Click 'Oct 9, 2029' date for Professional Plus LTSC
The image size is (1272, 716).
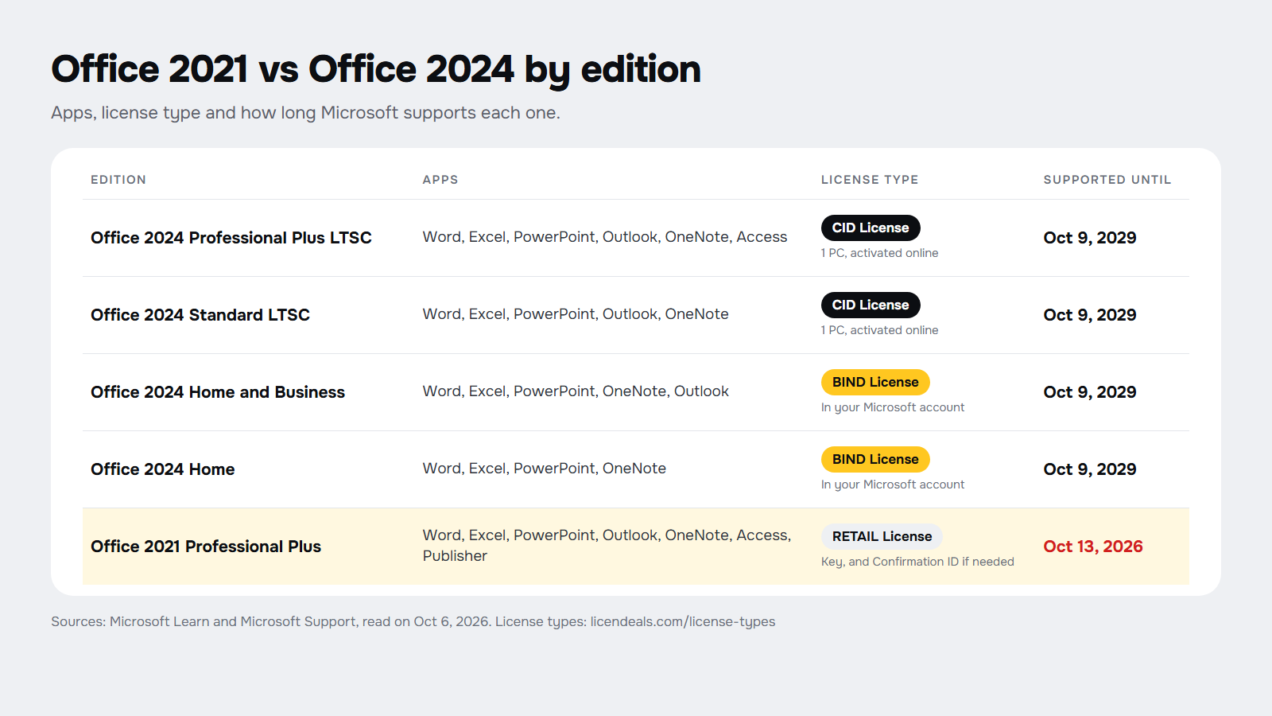point(1090,238)
